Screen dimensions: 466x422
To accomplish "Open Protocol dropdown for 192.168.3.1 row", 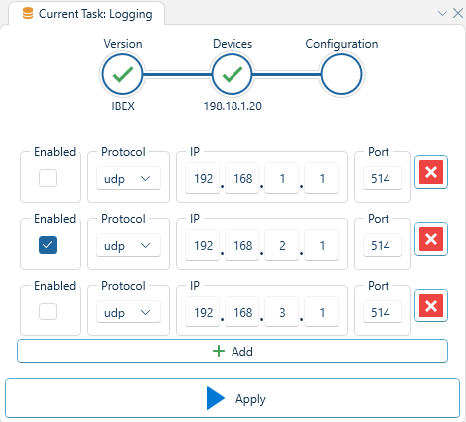I will click(x=128, y=312).
